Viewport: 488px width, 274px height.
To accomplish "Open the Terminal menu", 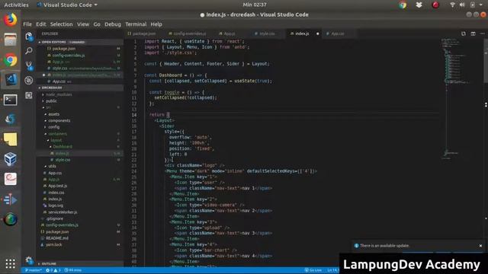I will point(136,24).
